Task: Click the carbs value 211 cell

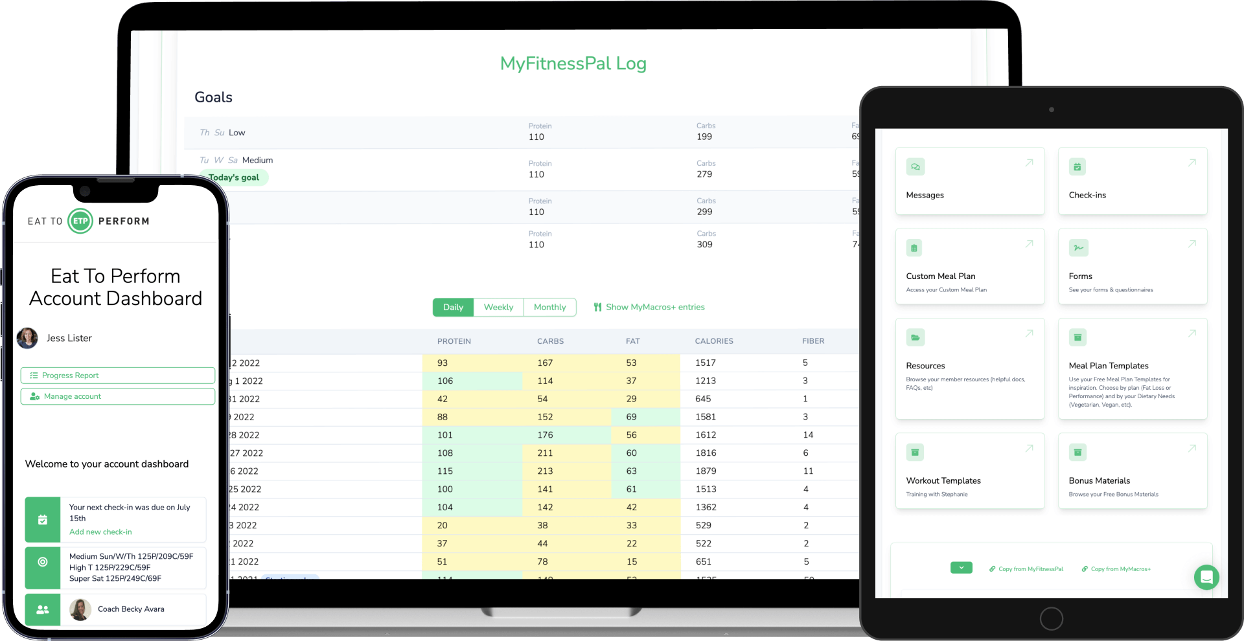Action: (x=545, y=453)
